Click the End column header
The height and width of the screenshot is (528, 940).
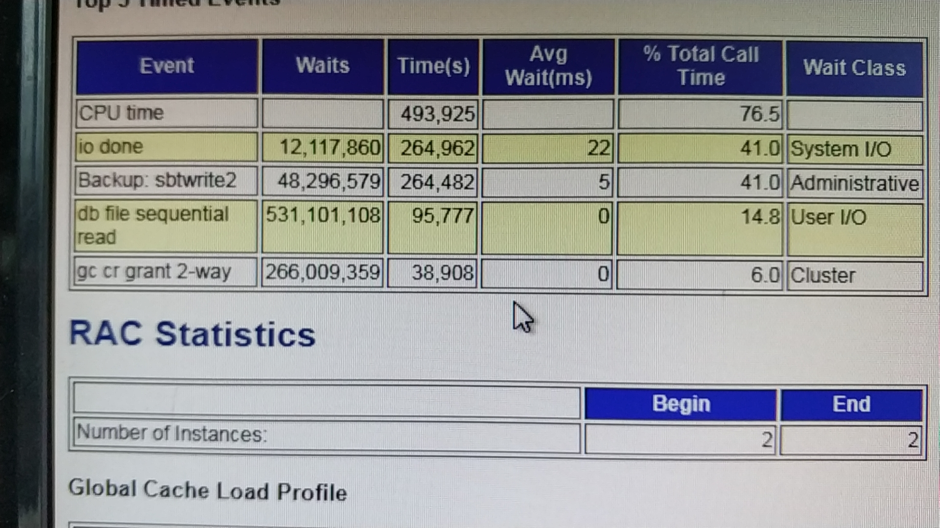pyautogui.click(x=851, y=404)
